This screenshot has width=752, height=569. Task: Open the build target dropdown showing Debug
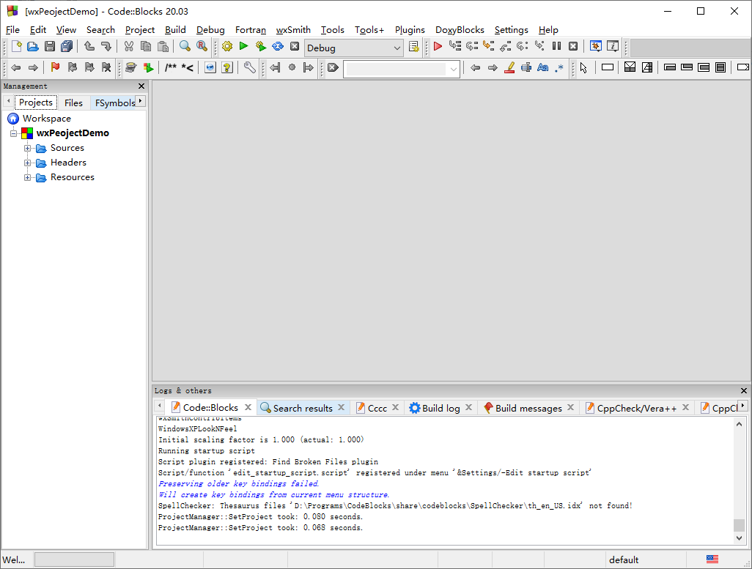coord(353,48)
